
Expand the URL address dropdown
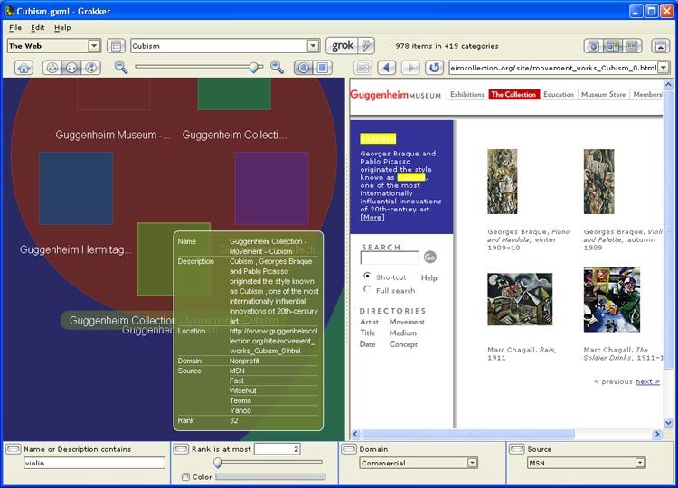pos(664,68)
